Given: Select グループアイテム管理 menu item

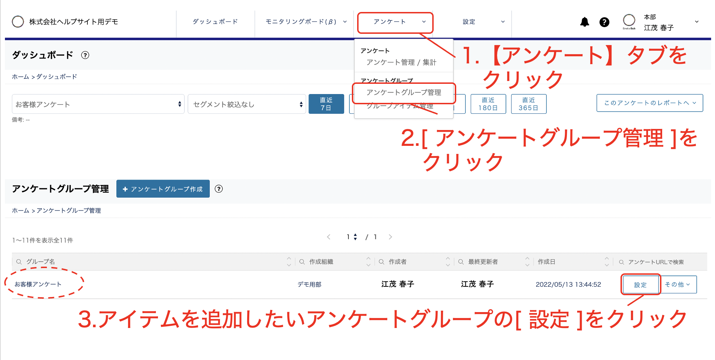Looking at the screenshot, I should [x=400, y=106].
